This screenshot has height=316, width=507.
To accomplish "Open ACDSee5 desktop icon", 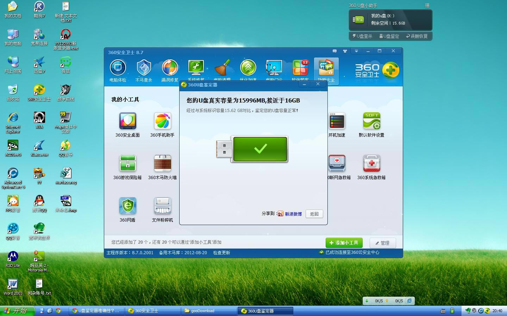I will point(13,148).
